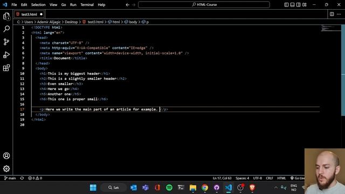The width and height of the screenshot is (345, 194).
Task: Open Google Chrome from the taskbar
Action: (x=205, y=188)
